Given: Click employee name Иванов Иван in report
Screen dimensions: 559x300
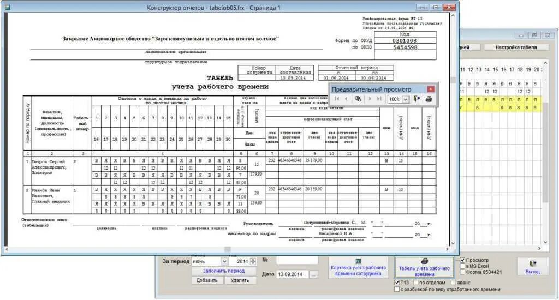Looking at the screenshot, I should click(46, 190).
